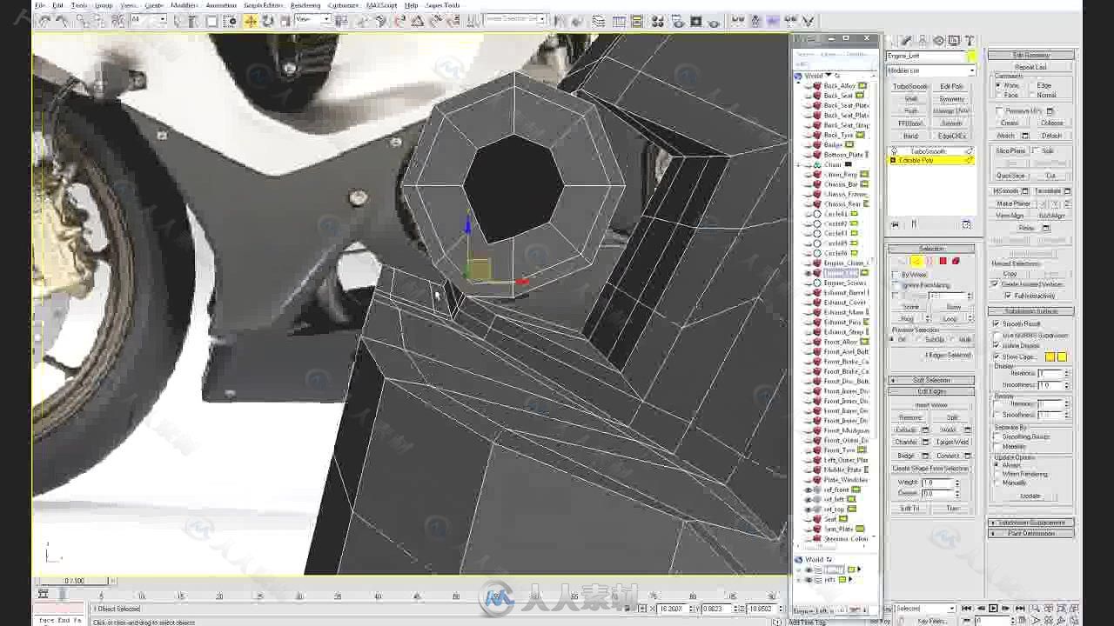
Task: Open the Modify command panel tab
Action: pos(907,41)
